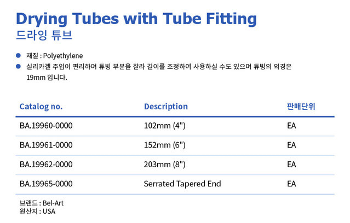Click the Polyethylene material text
This screenshot has height=223, width=350.
63,56
